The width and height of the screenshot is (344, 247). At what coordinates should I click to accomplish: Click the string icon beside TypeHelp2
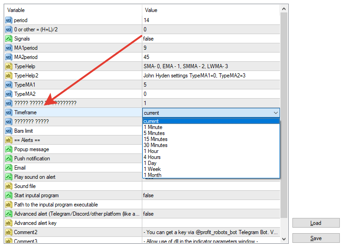[9, 76]
